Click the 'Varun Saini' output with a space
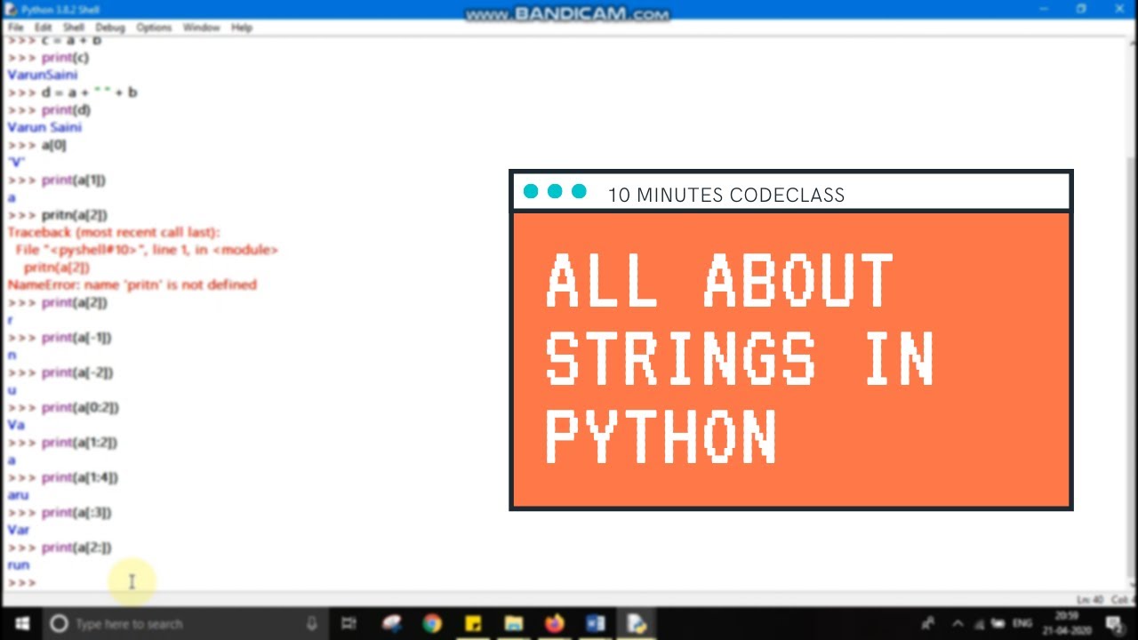This screenshot has height=640, width=1138. 44,127
